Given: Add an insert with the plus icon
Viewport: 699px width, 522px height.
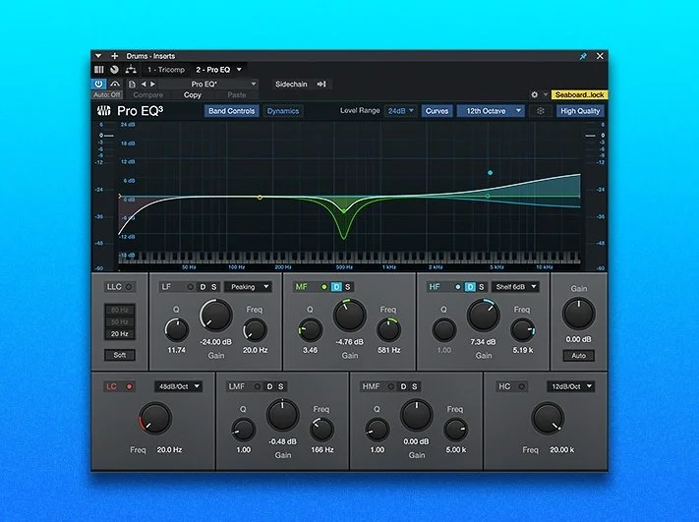Looking at the screenshot, I should tap(115, 56).
